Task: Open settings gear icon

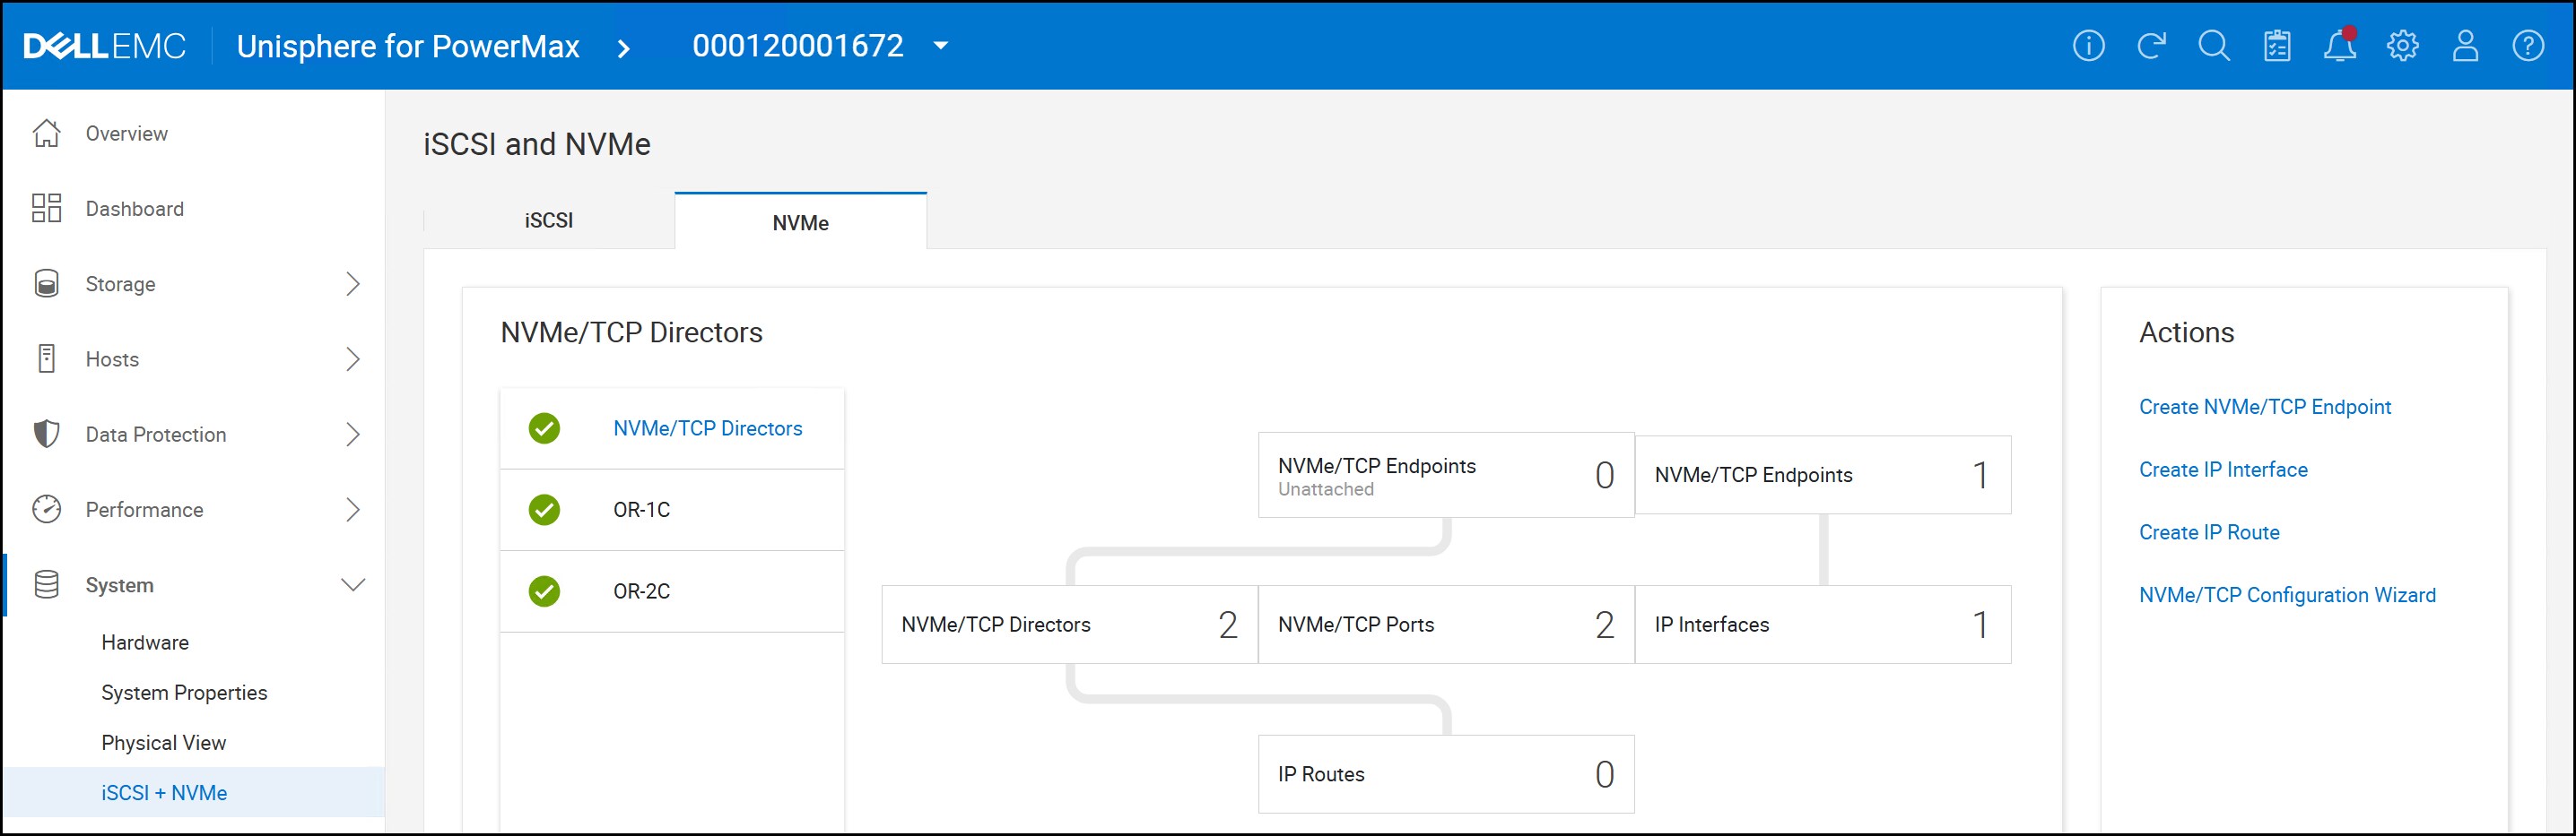Action: pyautogui.click(x=2403, y=46)
